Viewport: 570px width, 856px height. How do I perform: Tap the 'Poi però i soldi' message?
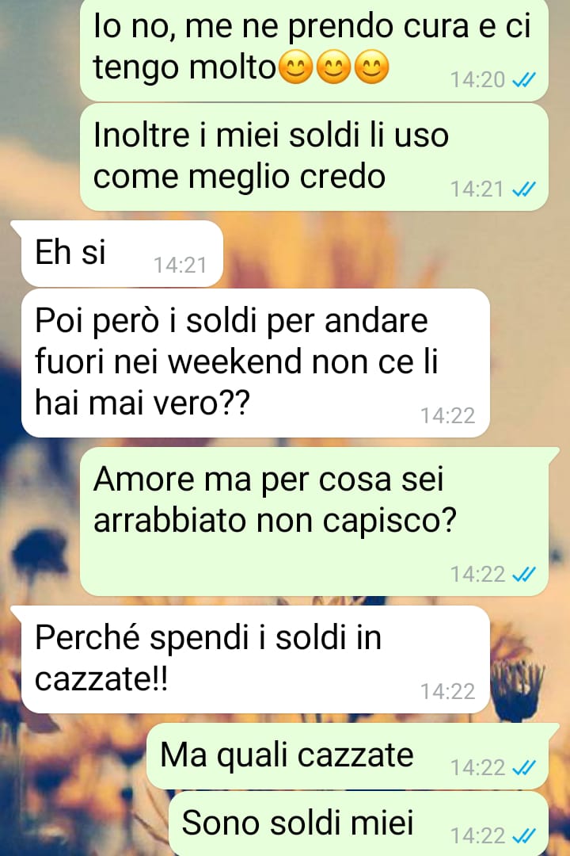[x=255, y=363]
